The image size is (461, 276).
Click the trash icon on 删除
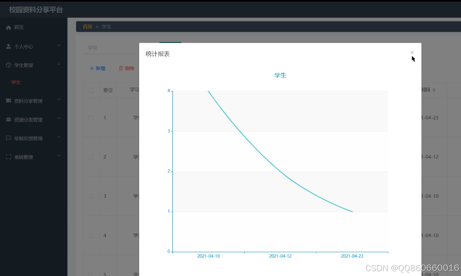[x=121, y=68]
